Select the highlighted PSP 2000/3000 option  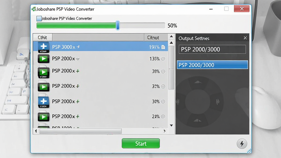click(212, 65)
